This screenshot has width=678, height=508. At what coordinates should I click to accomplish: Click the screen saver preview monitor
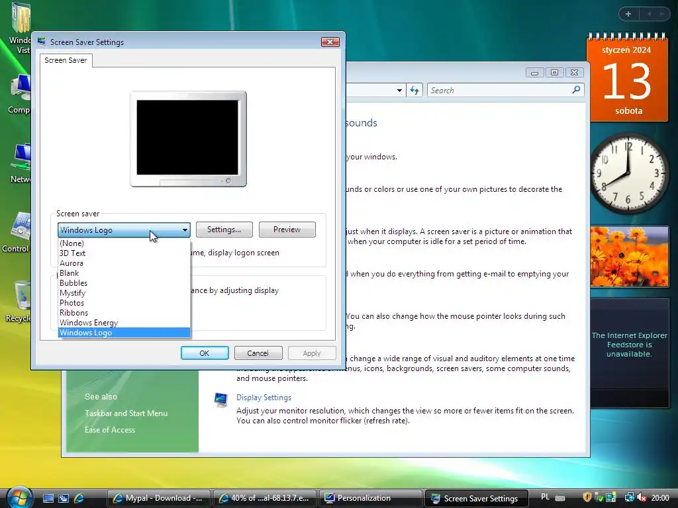click(189, 139)
